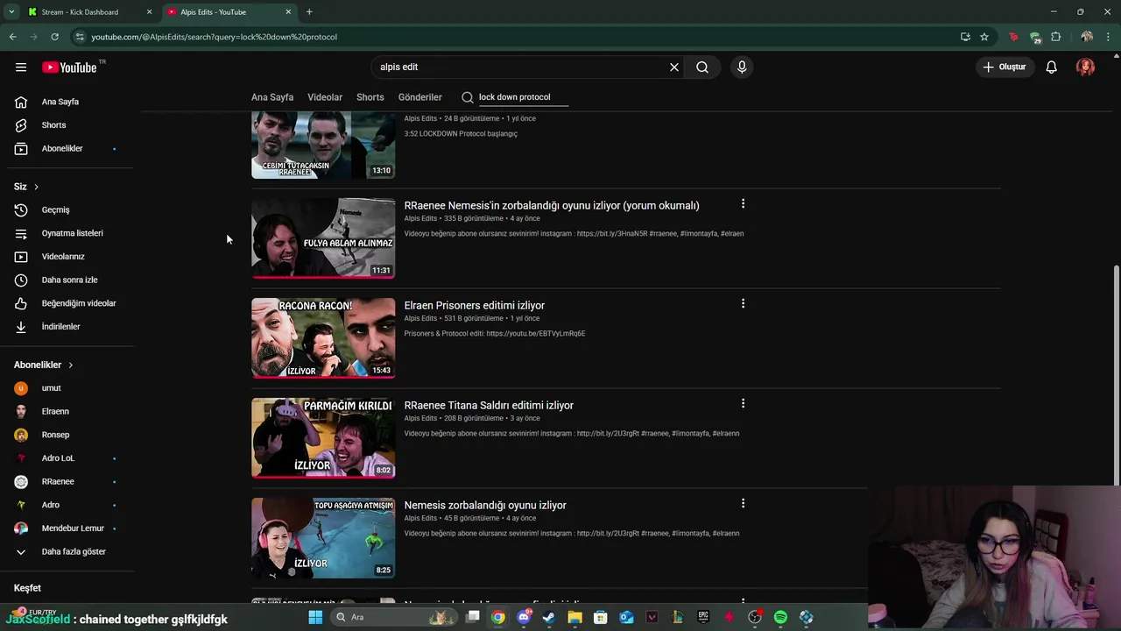Image resolution: width=1121 pixels, height=631 pixels.
Task: Open options for Nemesis zorbalandığı oyunu izliyor
Action: [743, 503]
